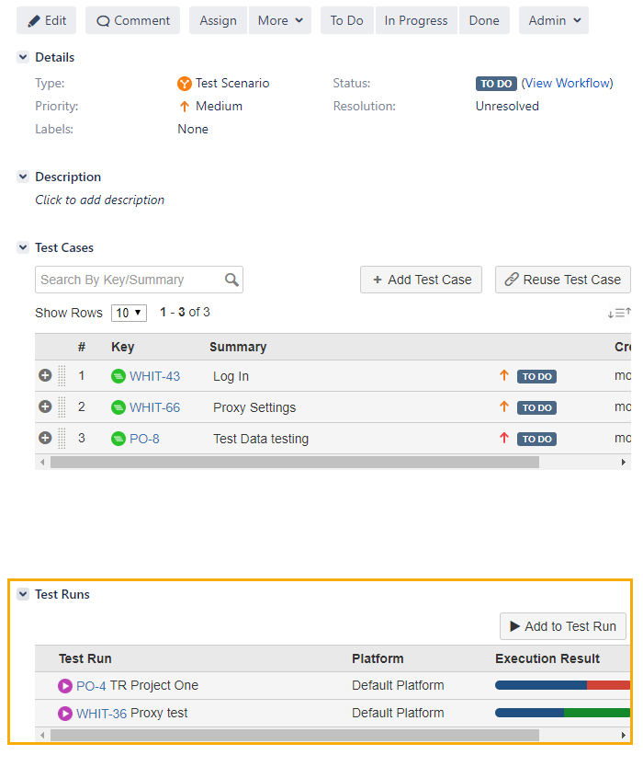Click the reorder sort icon above table
Screen dimensions: 643x778
[619, 313]
